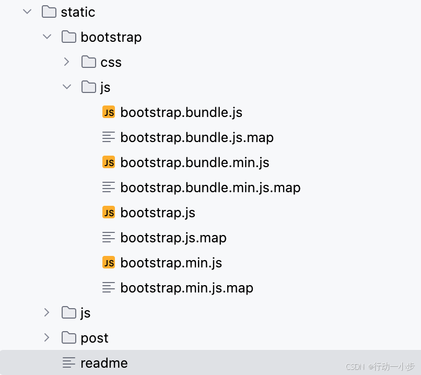This screenshot has width=421, height=375.
Task: Select the bootstrap.js file
Action: (158, 212)
